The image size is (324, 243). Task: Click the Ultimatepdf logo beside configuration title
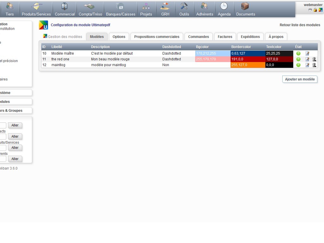click(43, 25)
